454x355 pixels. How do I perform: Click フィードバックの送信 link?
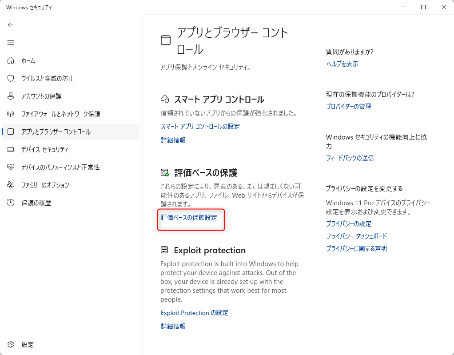click(x=350, y=158)
